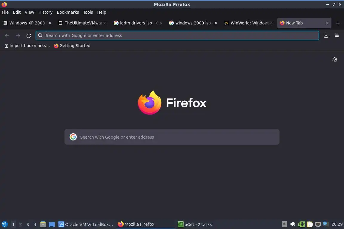Switch to workspace 4

[35, 225]
